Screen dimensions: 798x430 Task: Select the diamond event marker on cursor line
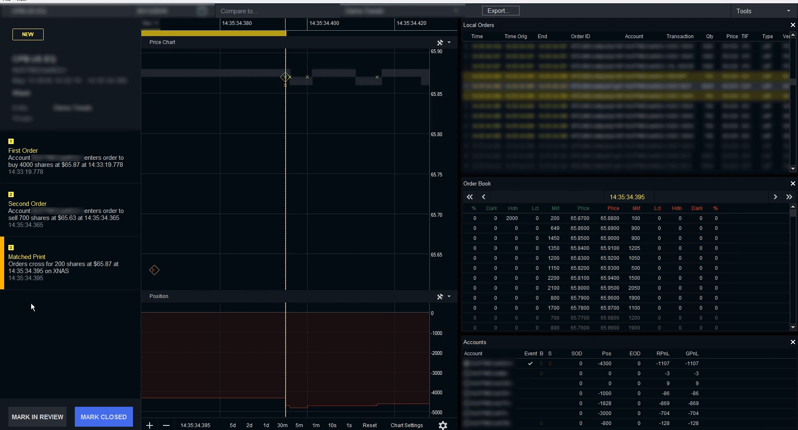(x=285, y=77)
